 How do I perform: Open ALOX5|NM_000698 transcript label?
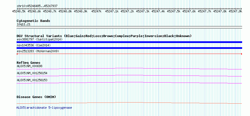pyautogui.click(x=29, y=66)
